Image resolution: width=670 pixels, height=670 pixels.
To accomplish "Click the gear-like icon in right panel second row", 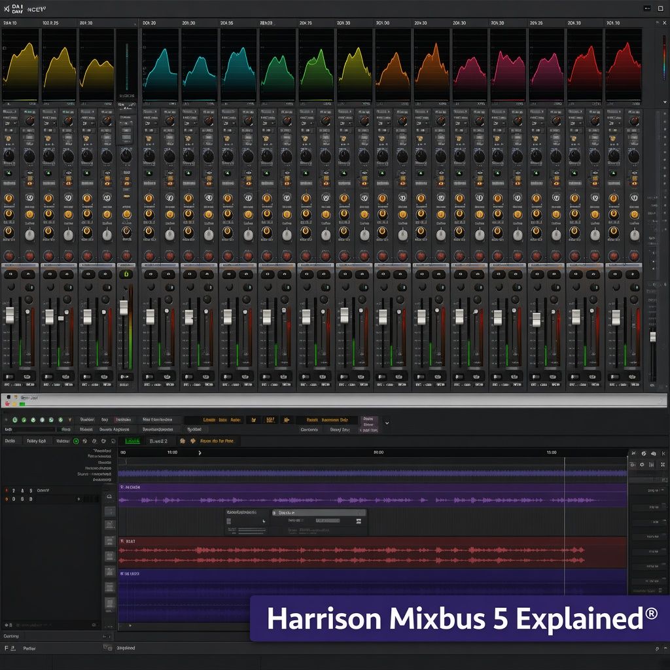I will (642, 465).
